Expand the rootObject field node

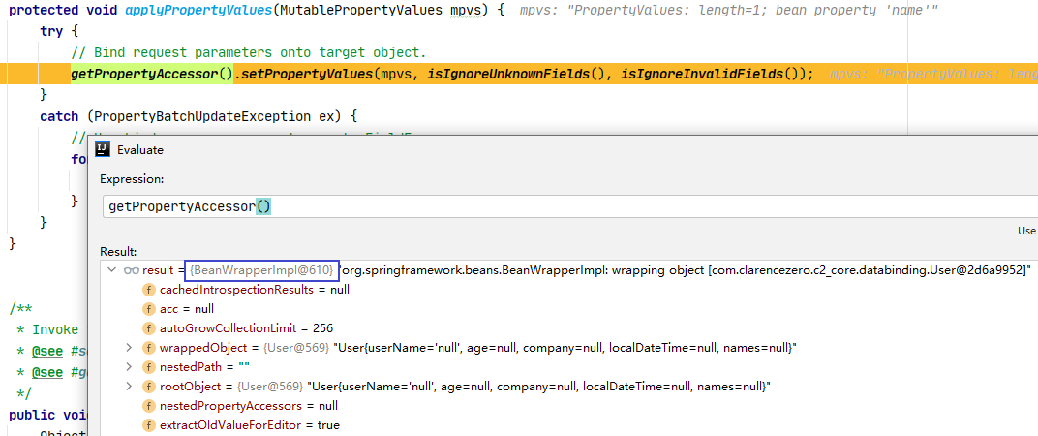129,386
